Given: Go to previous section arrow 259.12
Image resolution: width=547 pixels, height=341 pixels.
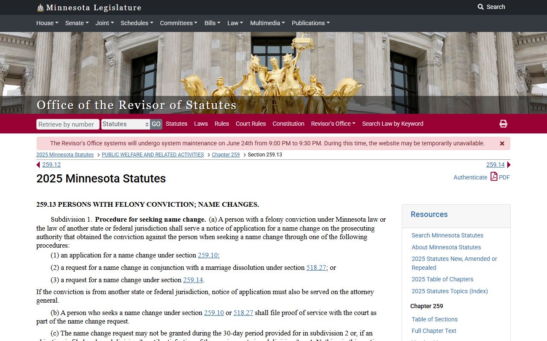Looking at the screenshot, I should [x=38, y=165].
